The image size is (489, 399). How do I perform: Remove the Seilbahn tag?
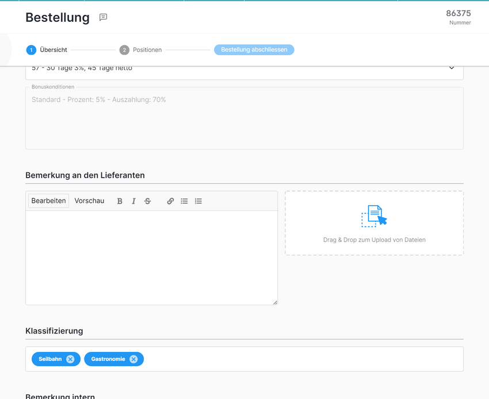(70, 359)
